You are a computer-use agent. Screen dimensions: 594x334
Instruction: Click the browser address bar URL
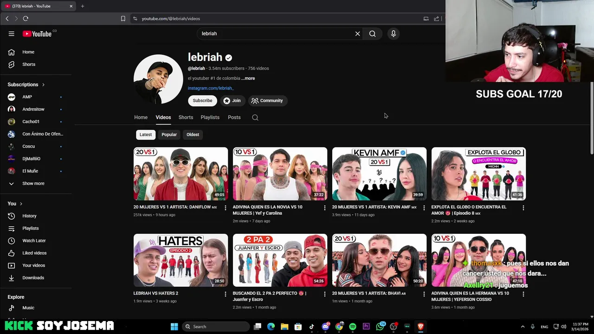tap(171, 19)
